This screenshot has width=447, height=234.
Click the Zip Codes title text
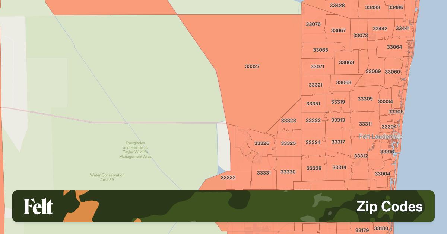(389, 207)
